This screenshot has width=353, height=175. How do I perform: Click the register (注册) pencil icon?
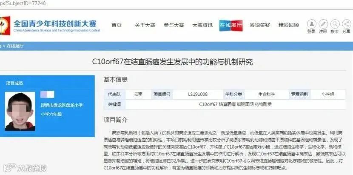pyautogui.click(x=323, y=24)
